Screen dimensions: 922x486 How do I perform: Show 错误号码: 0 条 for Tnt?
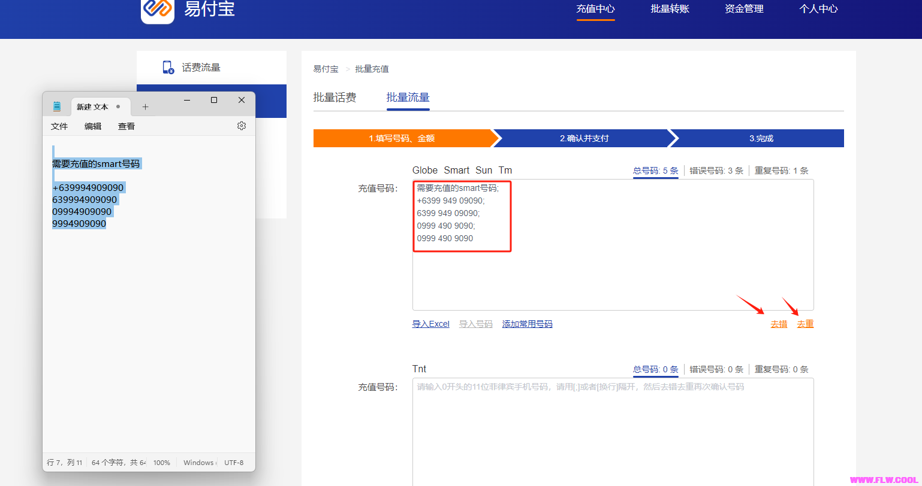click(716, 369)
